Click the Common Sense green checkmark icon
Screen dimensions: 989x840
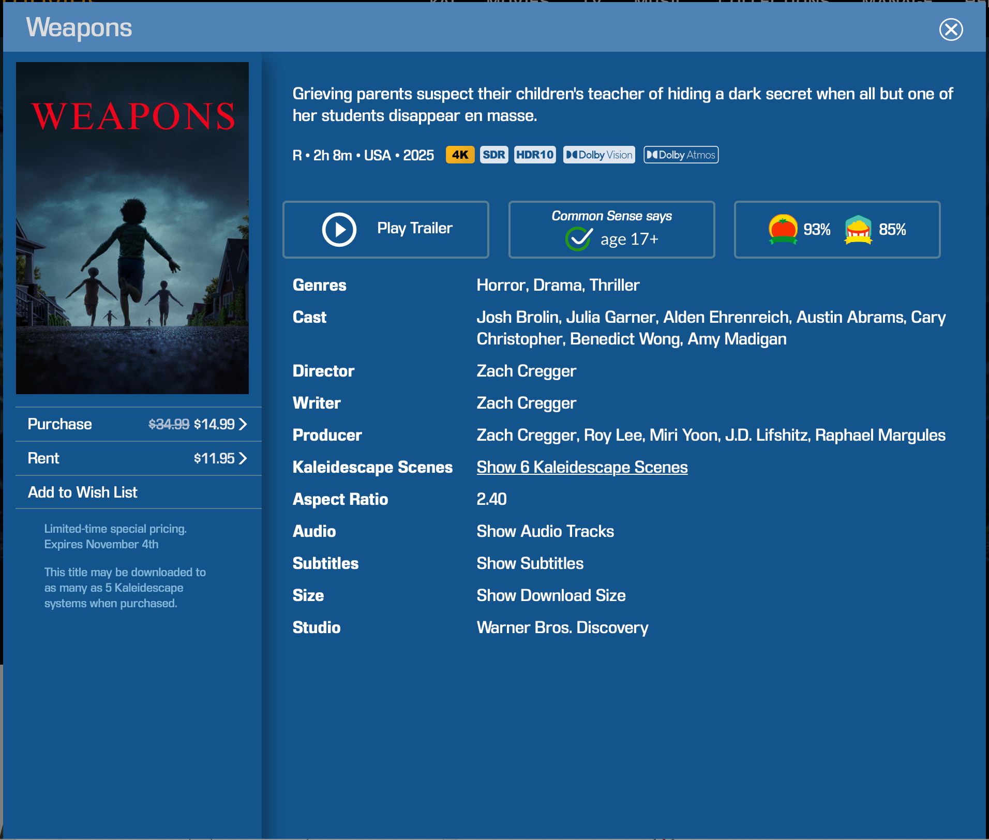point(579,238)
